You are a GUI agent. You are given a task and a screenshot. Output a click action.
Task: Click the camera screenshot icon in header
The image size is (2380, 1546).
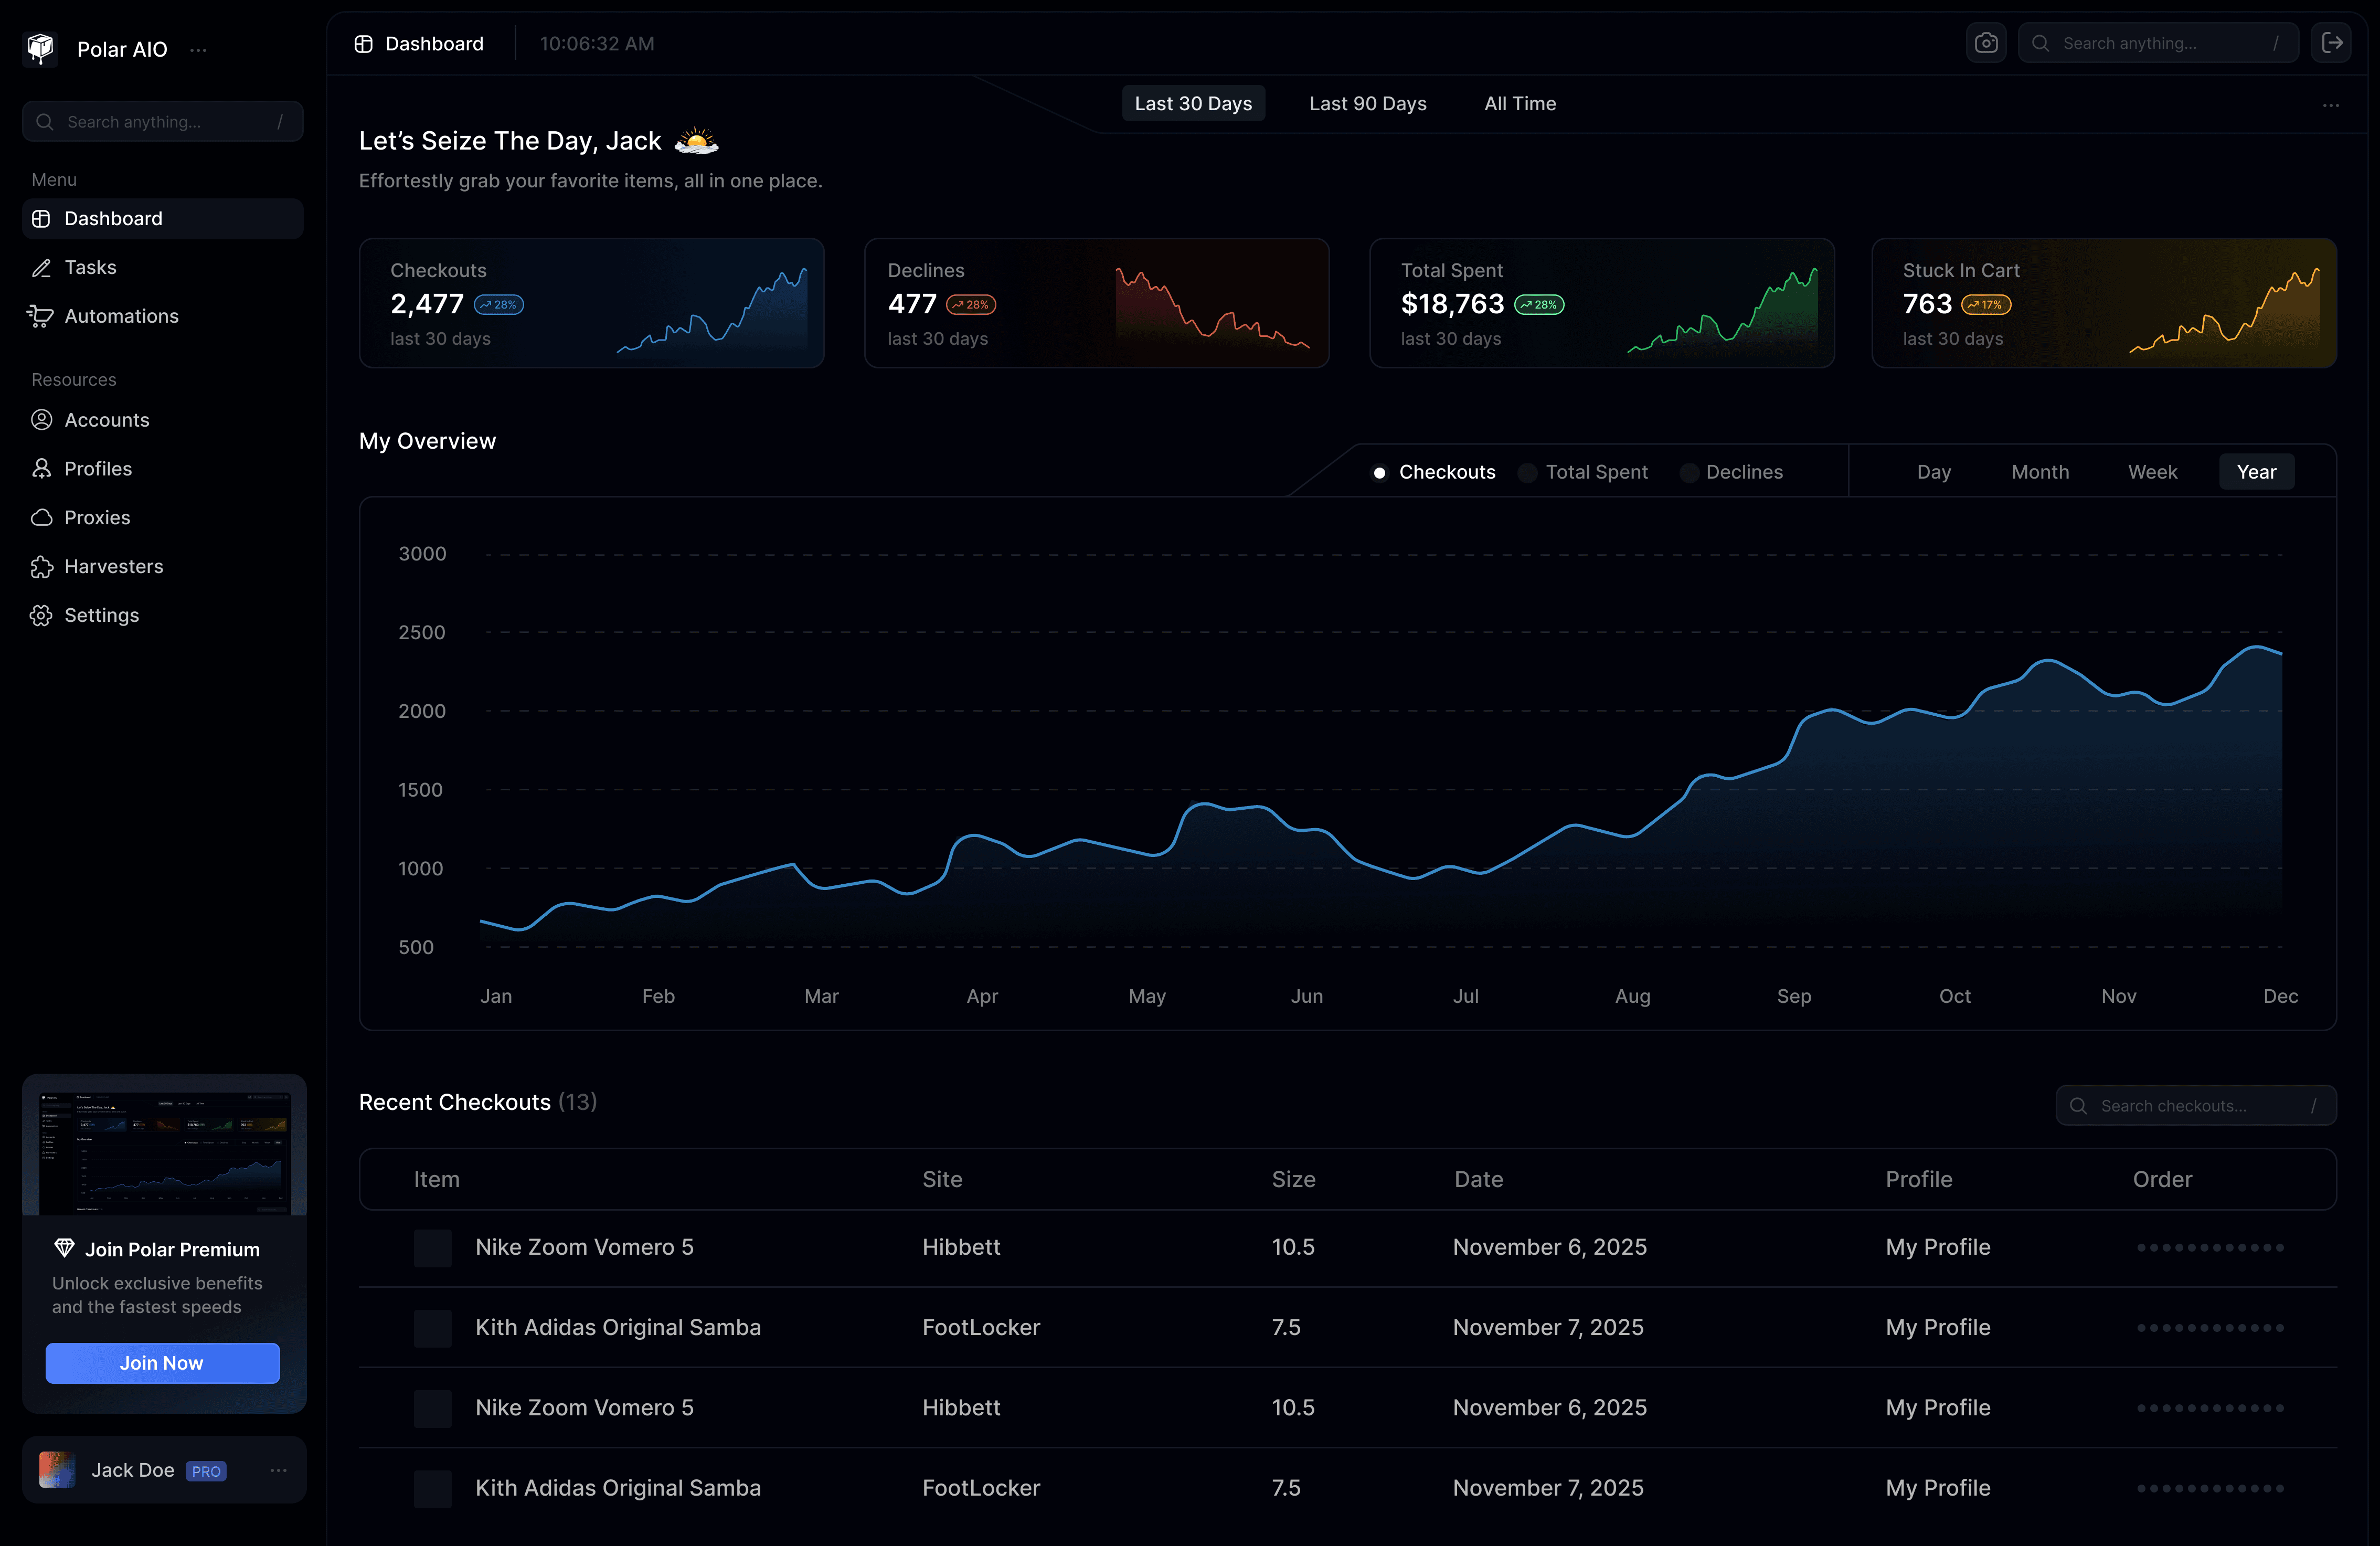point(1986,43)
